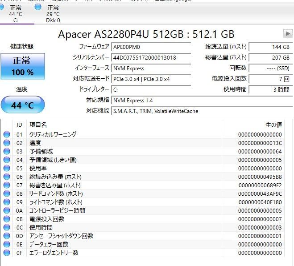Select raw value 000000040F180

260,202
